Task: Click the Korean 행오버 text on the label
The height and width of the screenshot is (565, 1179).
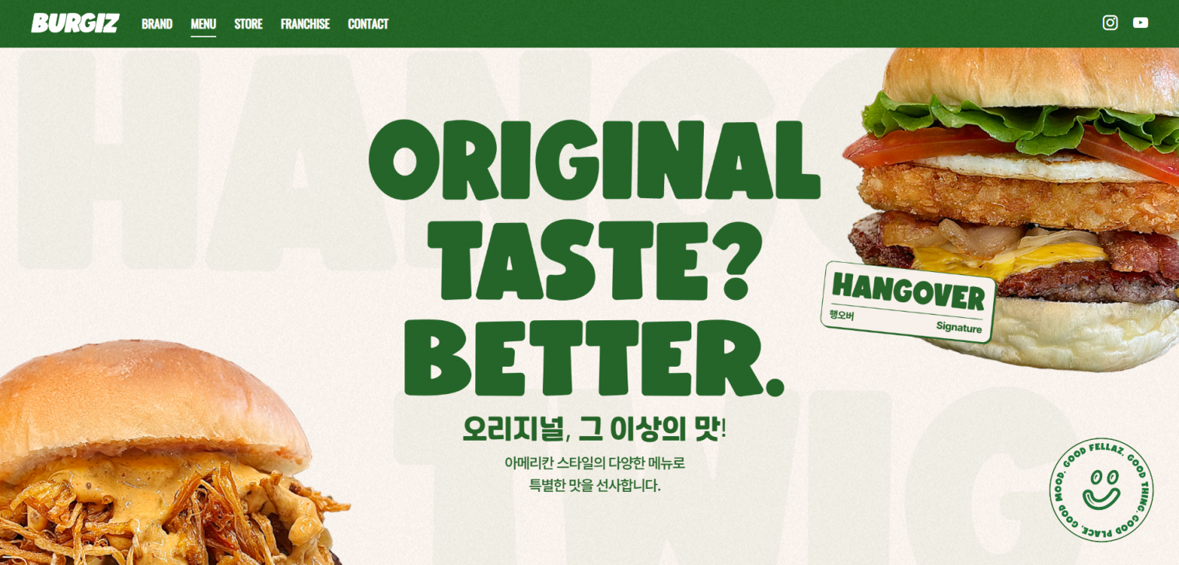Action: [841, 315]
